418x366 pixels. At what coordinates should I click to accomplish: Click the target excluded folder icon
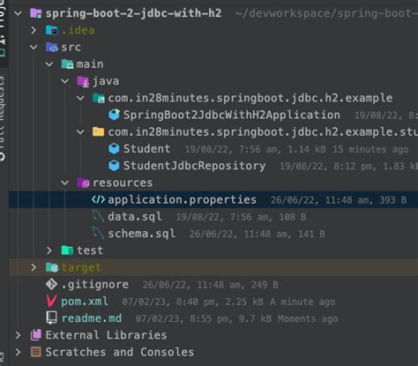pyautogui.click(x=52, y=267)
